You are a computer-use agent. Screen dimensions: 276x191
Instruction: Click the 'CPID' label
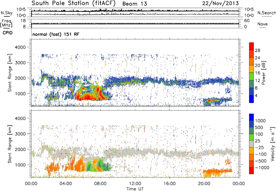point(8,33)
